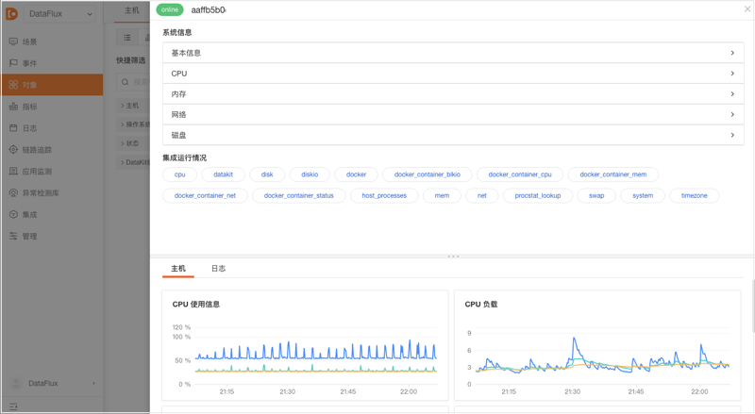This screenshot has height=414, width=755.
Task: Expand the DataFlux user menu arrow
Action: (x=93, y=383)
